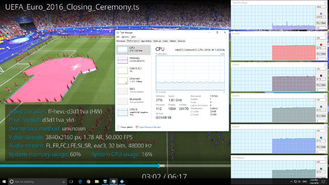The image size is (329, 185).
Task: Collapse Task Manager with Fewer details
Action: tap(125, 127)
